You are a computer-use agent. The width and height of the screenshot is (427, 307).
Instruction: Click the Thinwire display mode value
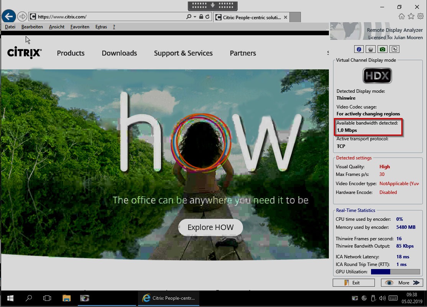coord(346,98)
